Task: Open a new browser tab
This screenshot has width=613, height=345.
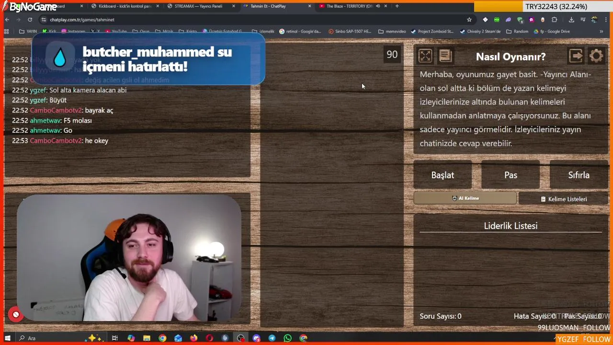Action: click(x=397, y=6)
